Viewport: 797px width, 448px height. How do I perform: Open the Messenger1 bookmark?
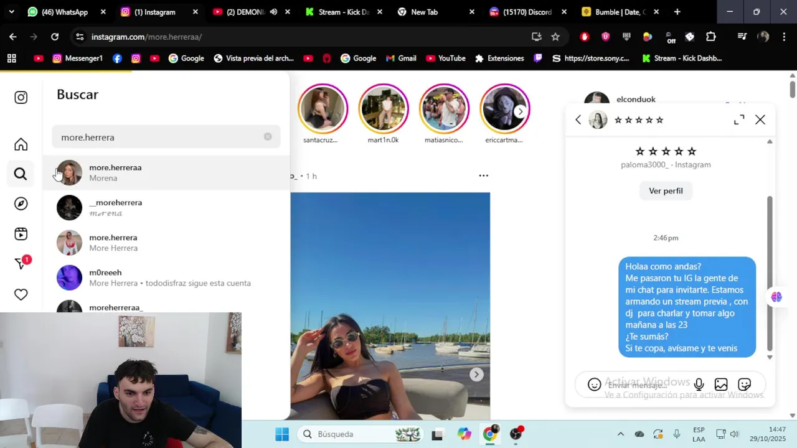point(77,58)
